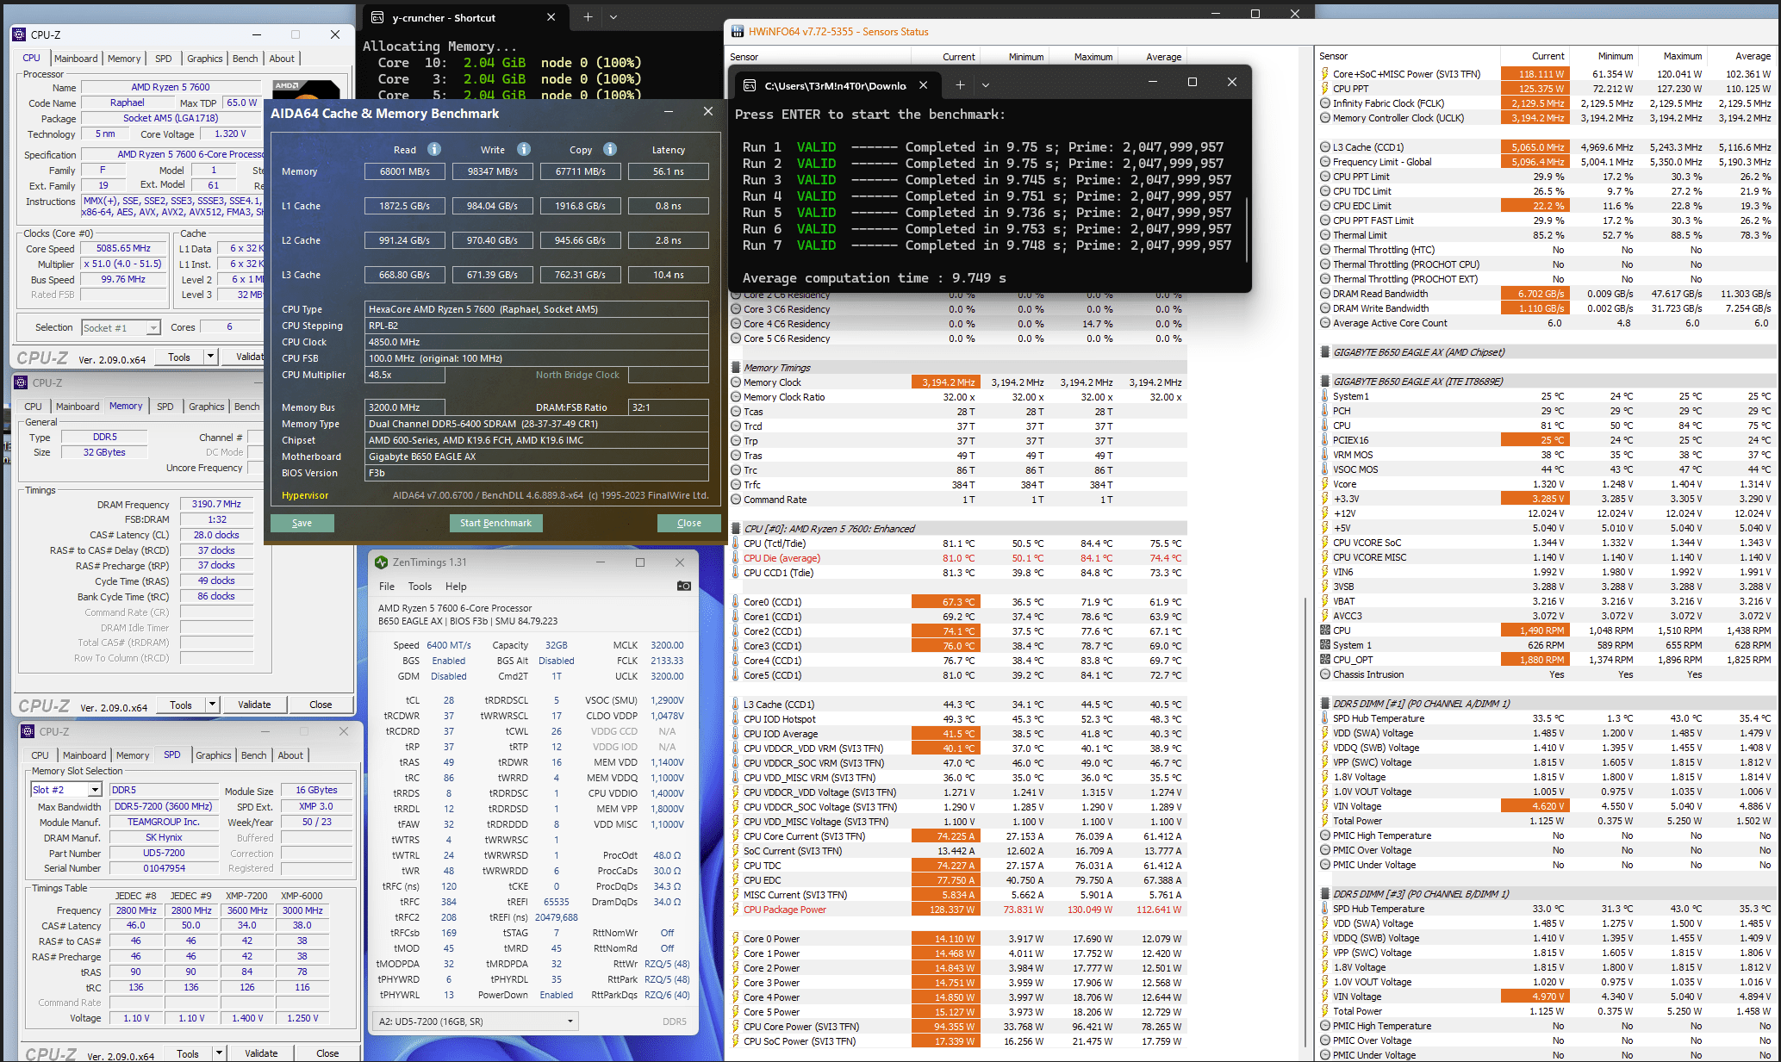Screen dimensions: 1781x1062
Task: Open the File menu in ZenTimings
Action: [x=387, y=587]
